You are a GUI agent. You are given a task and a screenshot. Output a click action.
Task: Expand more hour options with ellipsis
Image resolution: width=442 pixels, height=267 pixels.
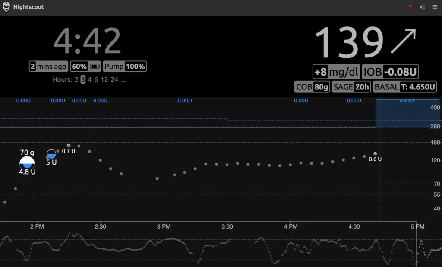pyautogui.click(x=123, y=79)
